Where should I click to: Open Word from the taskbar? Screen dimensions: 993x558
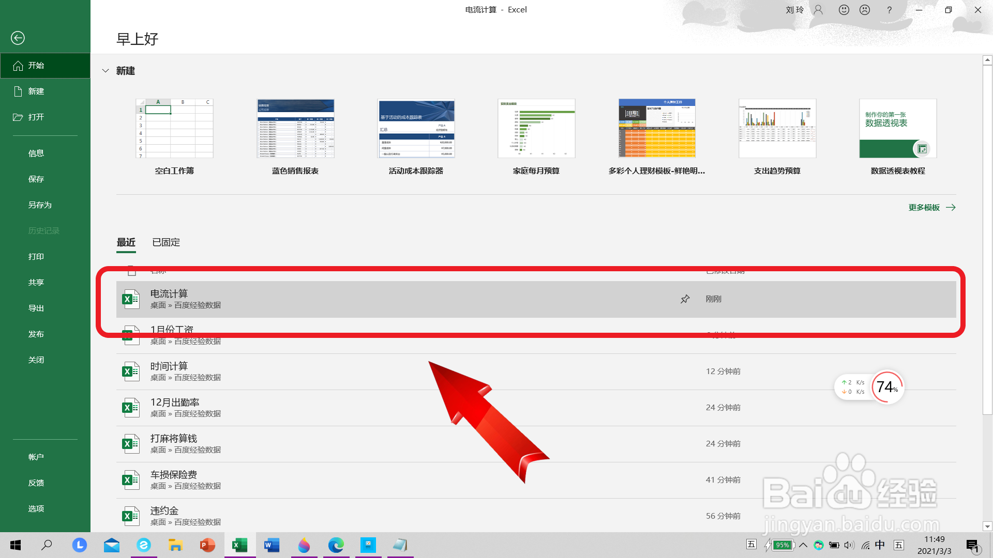tap(272, 545)
